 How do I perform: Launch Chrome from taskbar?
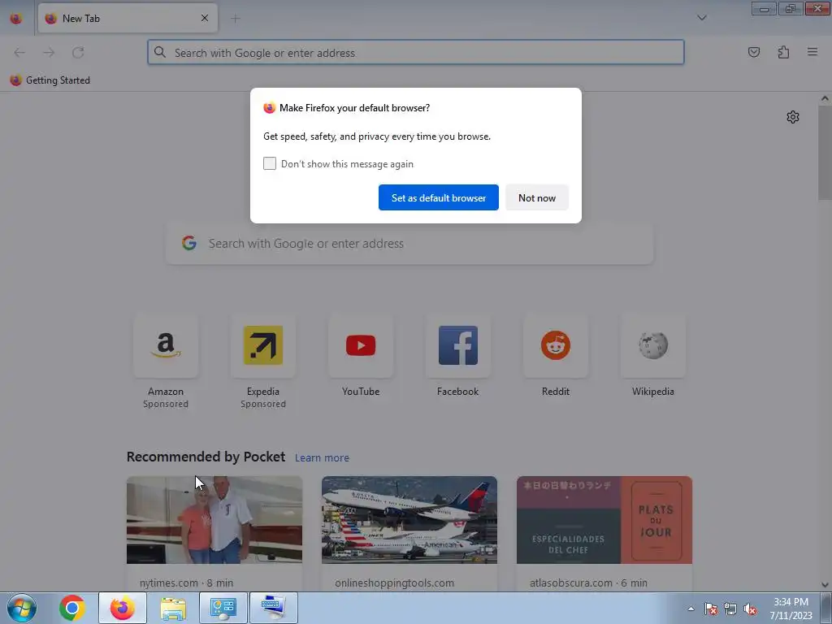click(x=71, y=608)
